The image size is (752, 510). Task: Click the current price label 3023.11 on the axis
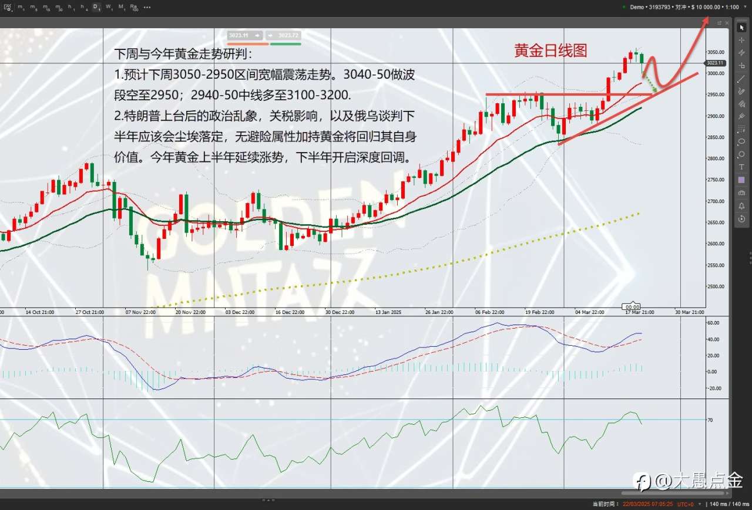pyautogui.click(x=715, y=63)
